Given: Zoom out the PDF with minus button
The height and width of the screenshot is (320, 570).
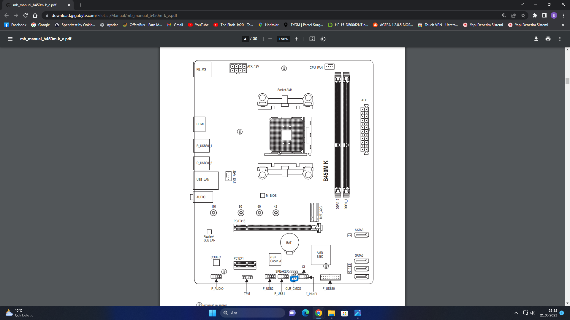Looking at the screenshot, I should [270, 39].
